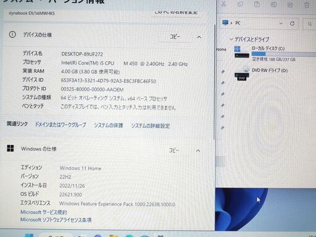316x237 pixels.
Task: Click プロダクト ID value 00325-80000-00000-AAOEM
Action: [92, 89]
